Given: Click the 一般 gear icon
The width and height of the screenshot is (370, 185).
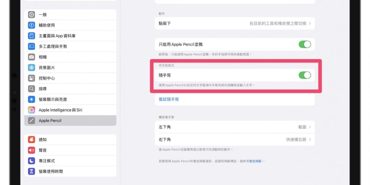Looking at the screenshot, I should tap(32, 15).
